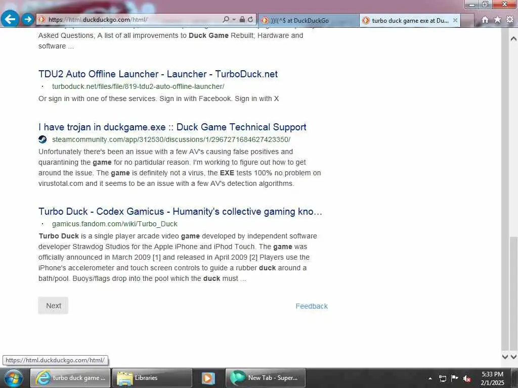This screenshot has height=388, width=518.
Task: Open the clock showing 5:33 PM
Action: pos(492,378)
